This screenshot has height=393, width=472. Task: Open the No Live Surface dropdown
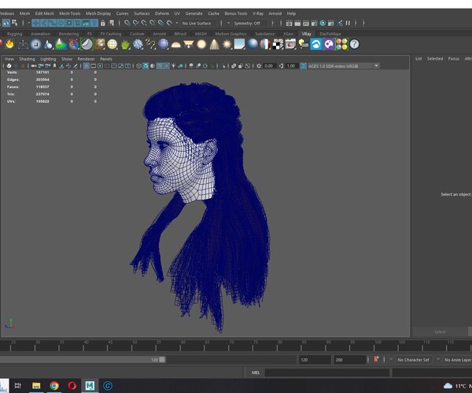pyautogui.click(x=197, y=23)
